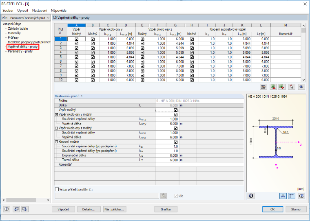Click the Komentář field in settings
Image resolution: width=310 pixels, height=221 pixels.
199,164
